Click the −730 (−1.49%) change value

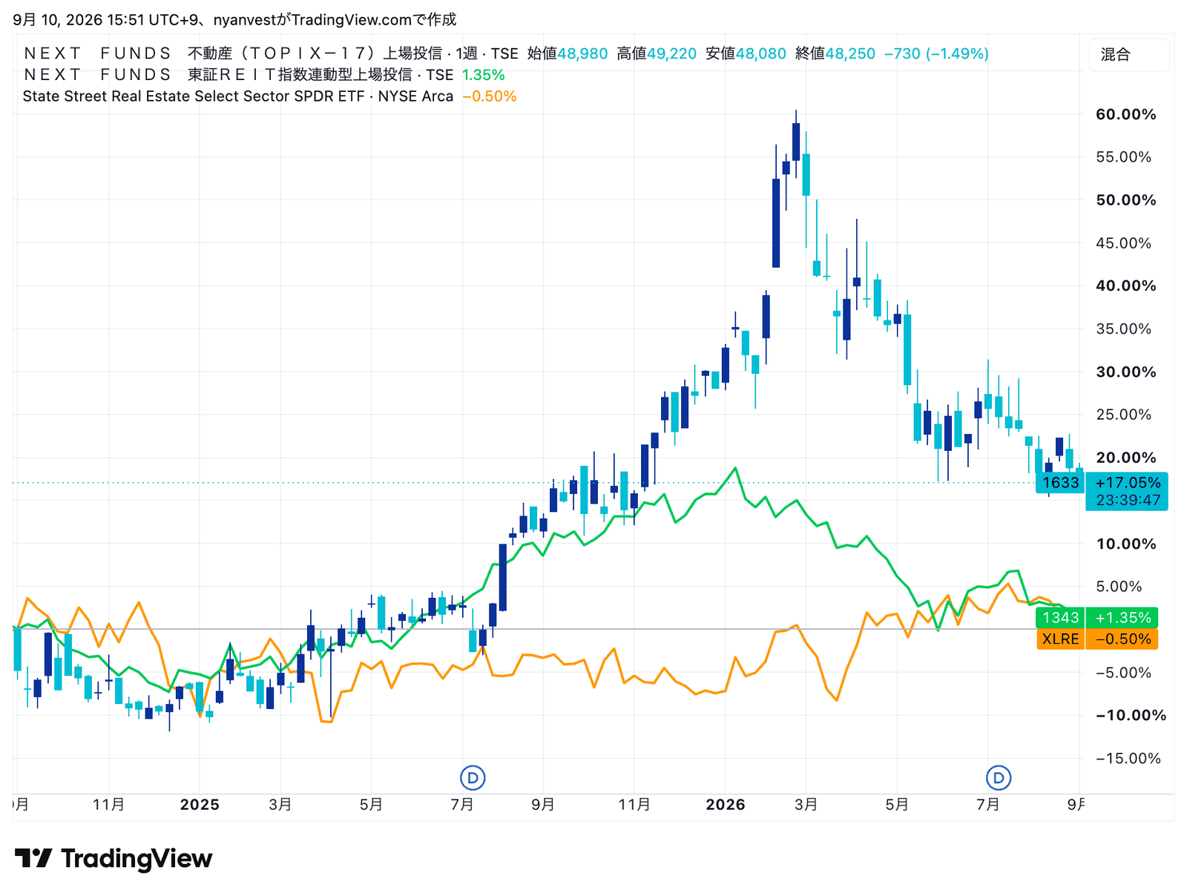pos(936,53)
